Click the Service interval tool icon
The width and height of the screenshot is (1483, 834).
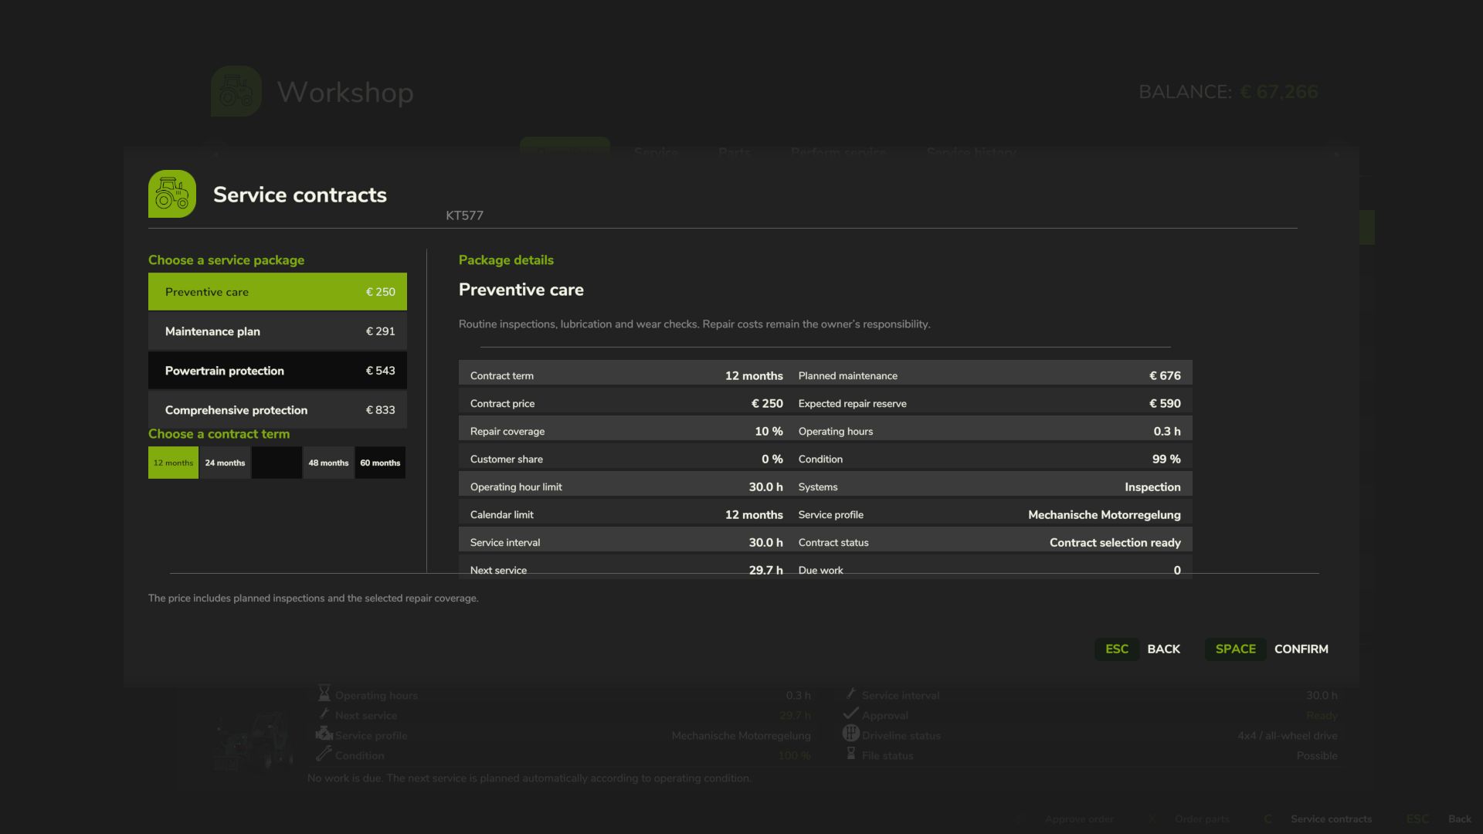[x=850, y=693]
